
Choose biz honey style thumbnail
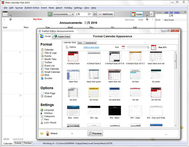point(94,93)
